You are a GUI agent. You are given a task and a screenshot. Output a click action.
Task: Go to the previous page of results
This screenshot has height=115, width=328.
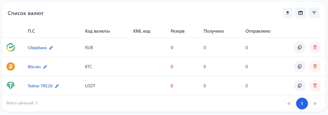(289, 104)
